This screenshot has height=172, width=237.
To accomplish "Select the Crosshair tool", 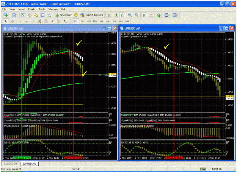I will pos(12,21).
